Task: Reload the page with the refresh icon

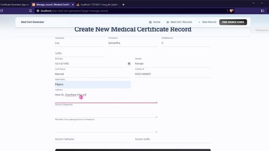Action: tap(2, 11)
